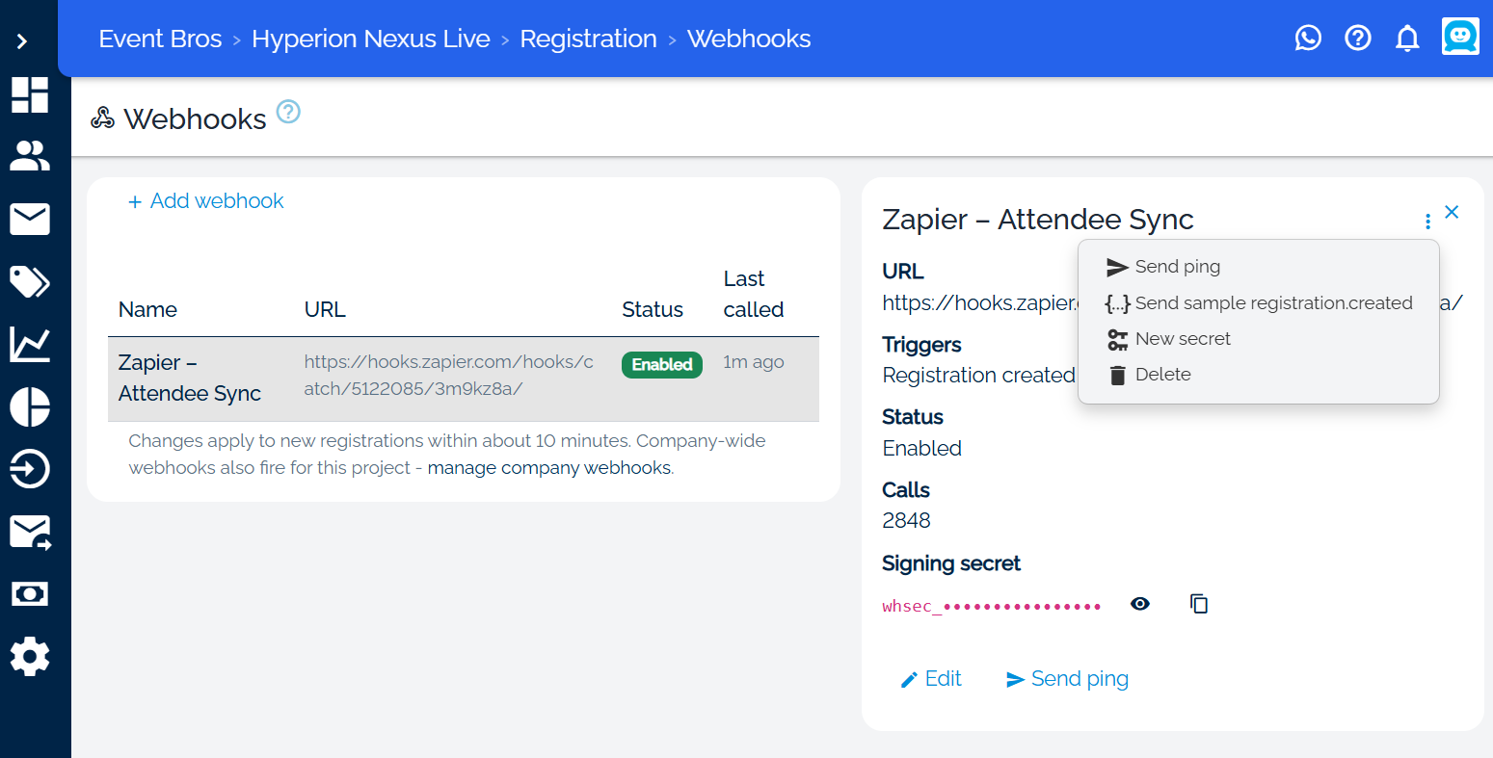1493x758 pixels.
Task: Click the Enabled status badge
Action: pos(662,364)
